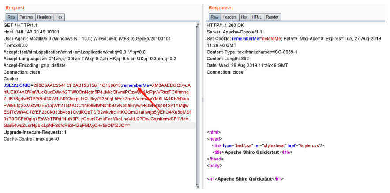
Task: Click the rememberMe cookie name in Request
Action: coord(135,85)
